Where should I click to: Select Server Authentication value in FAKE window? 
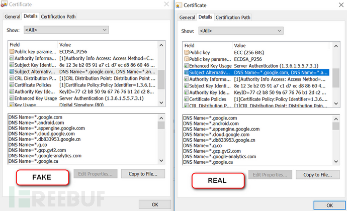102,98
